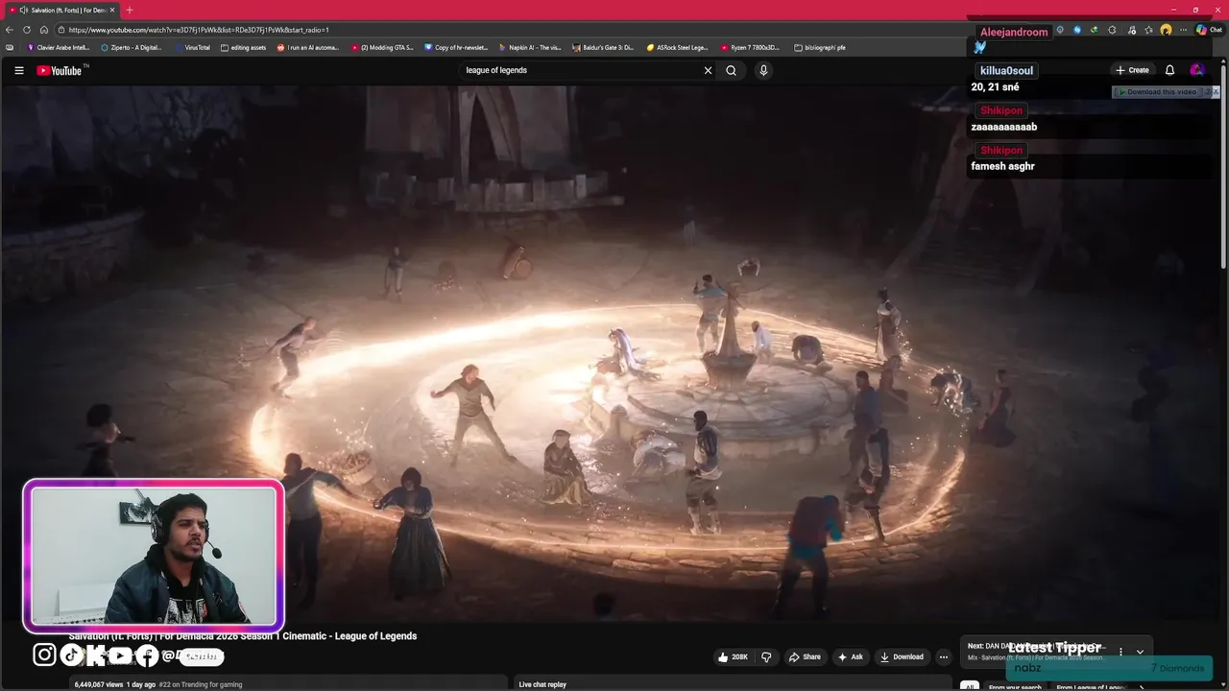The image size is (1229, 691).
Task: Open the Napkin AI bookmark
Action: coord(530,47)
